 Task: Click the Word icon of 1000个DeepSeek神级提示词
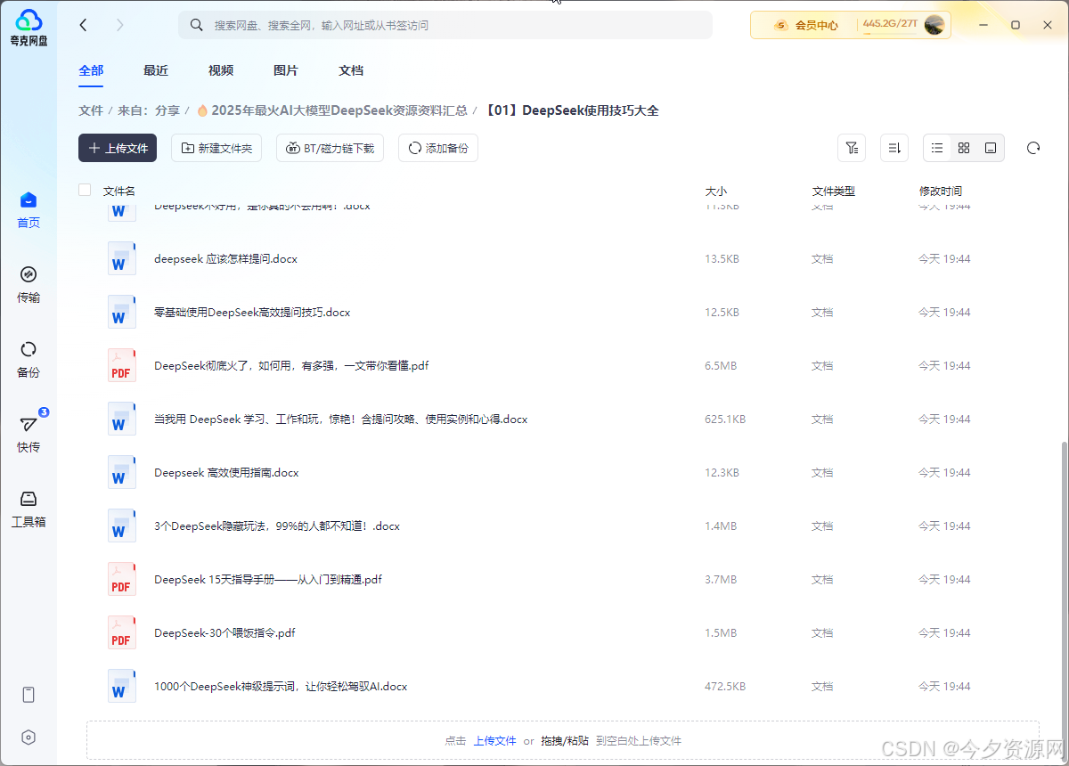click(122, 686)
